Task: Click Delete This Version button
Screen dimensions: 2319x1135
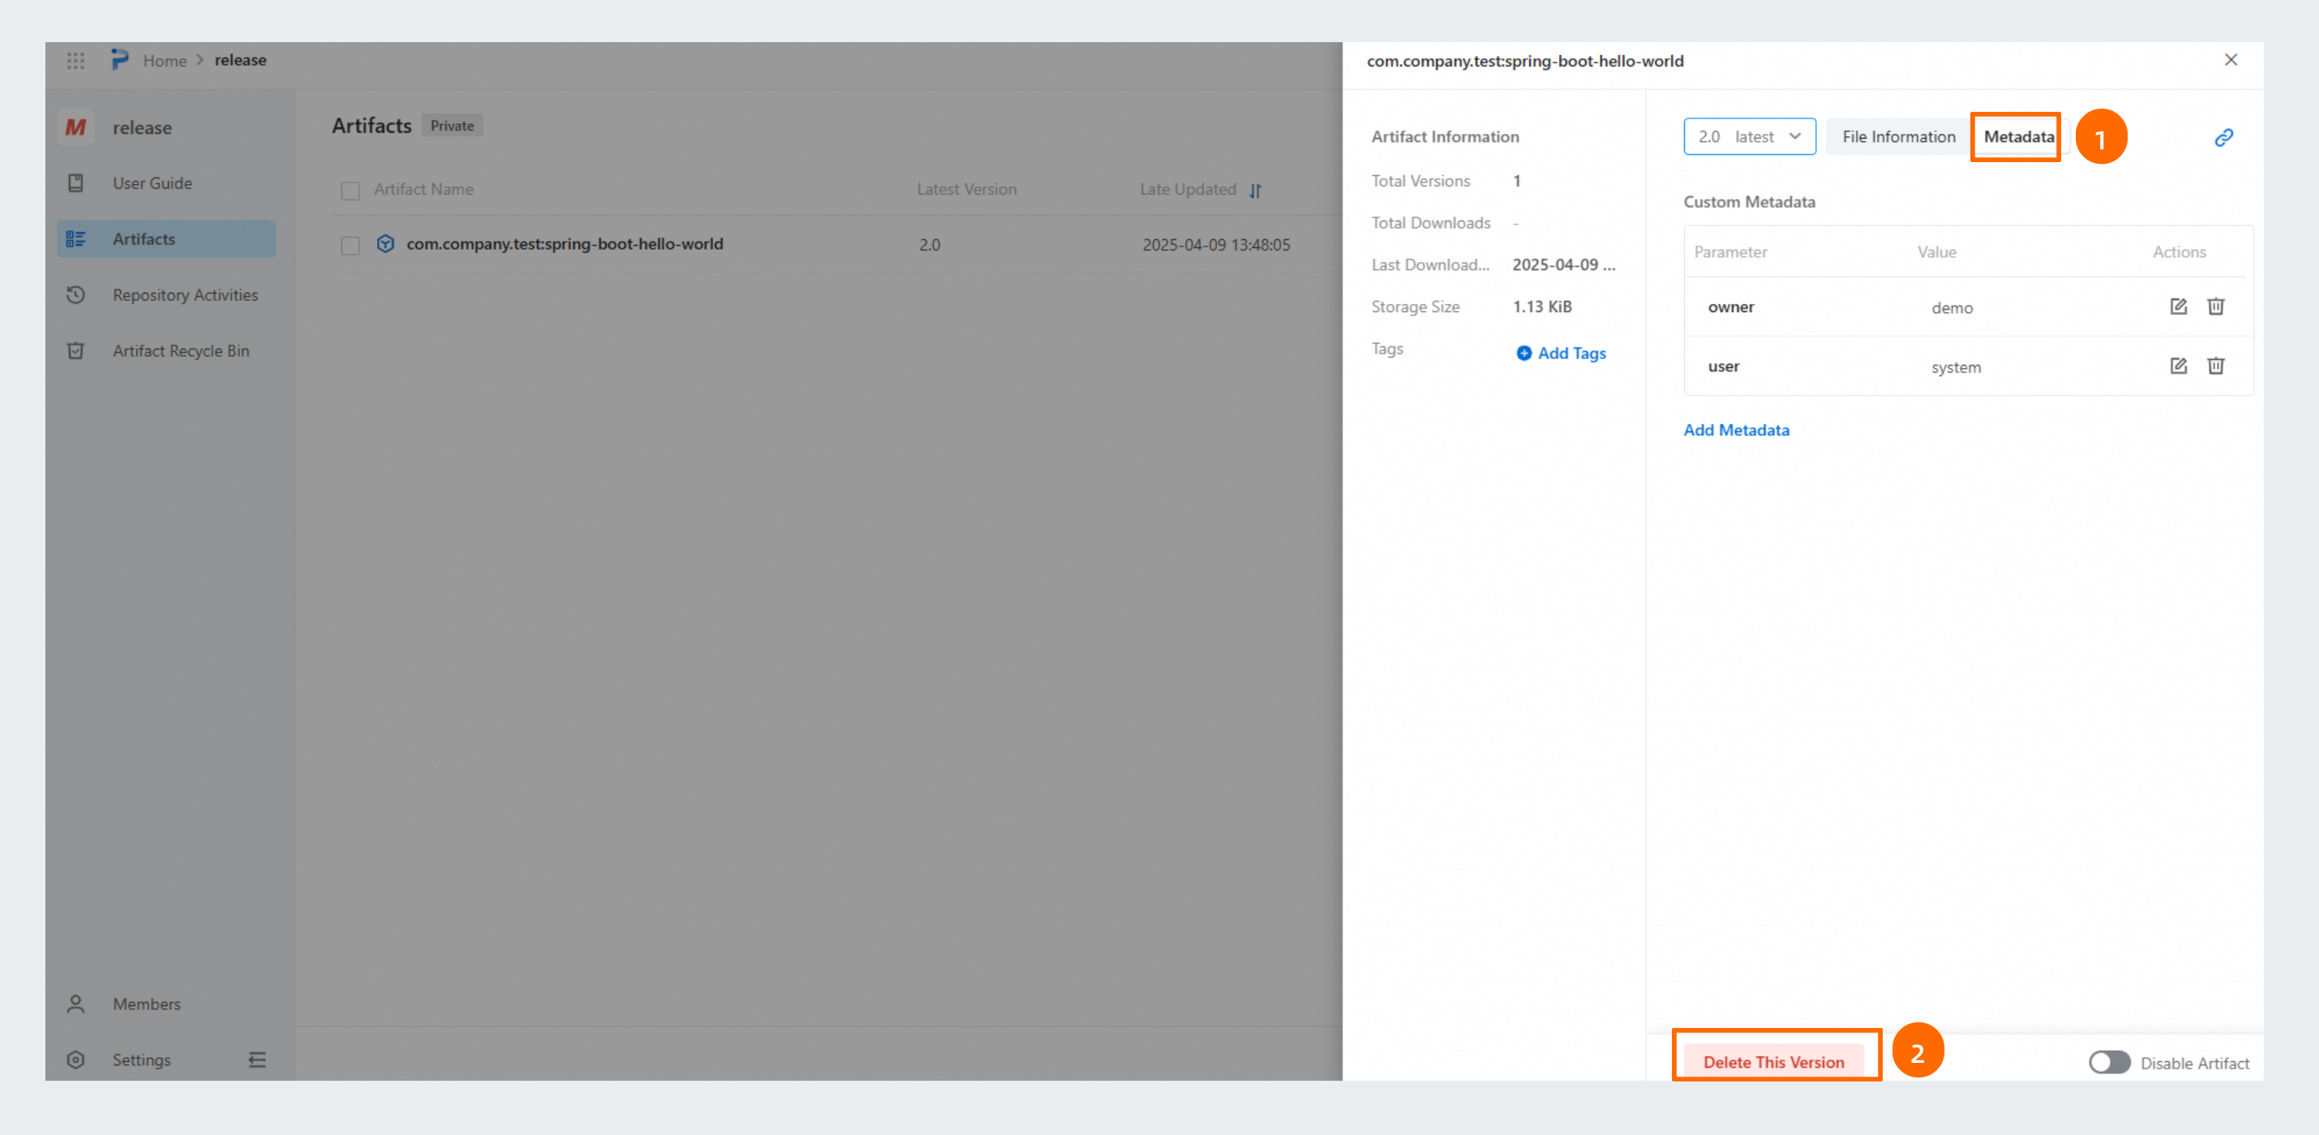Action: point(1772,1062)
